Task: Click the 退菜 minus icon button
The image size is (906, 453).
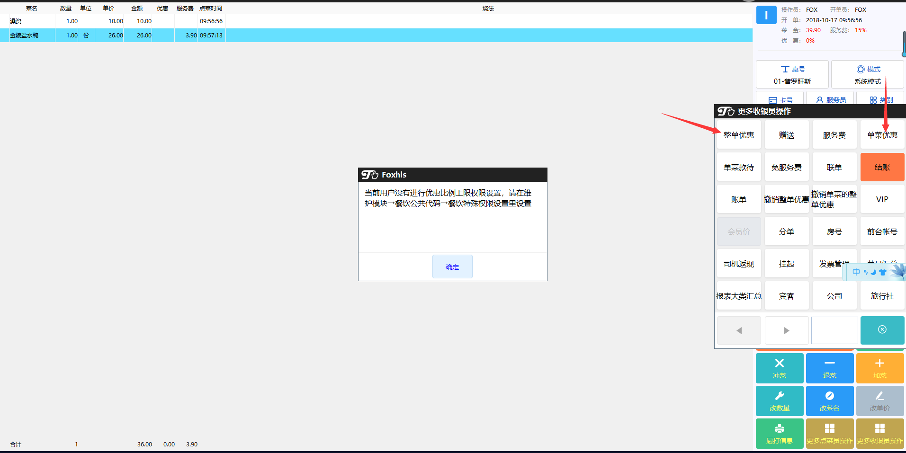Action: [x=830, y=368]
